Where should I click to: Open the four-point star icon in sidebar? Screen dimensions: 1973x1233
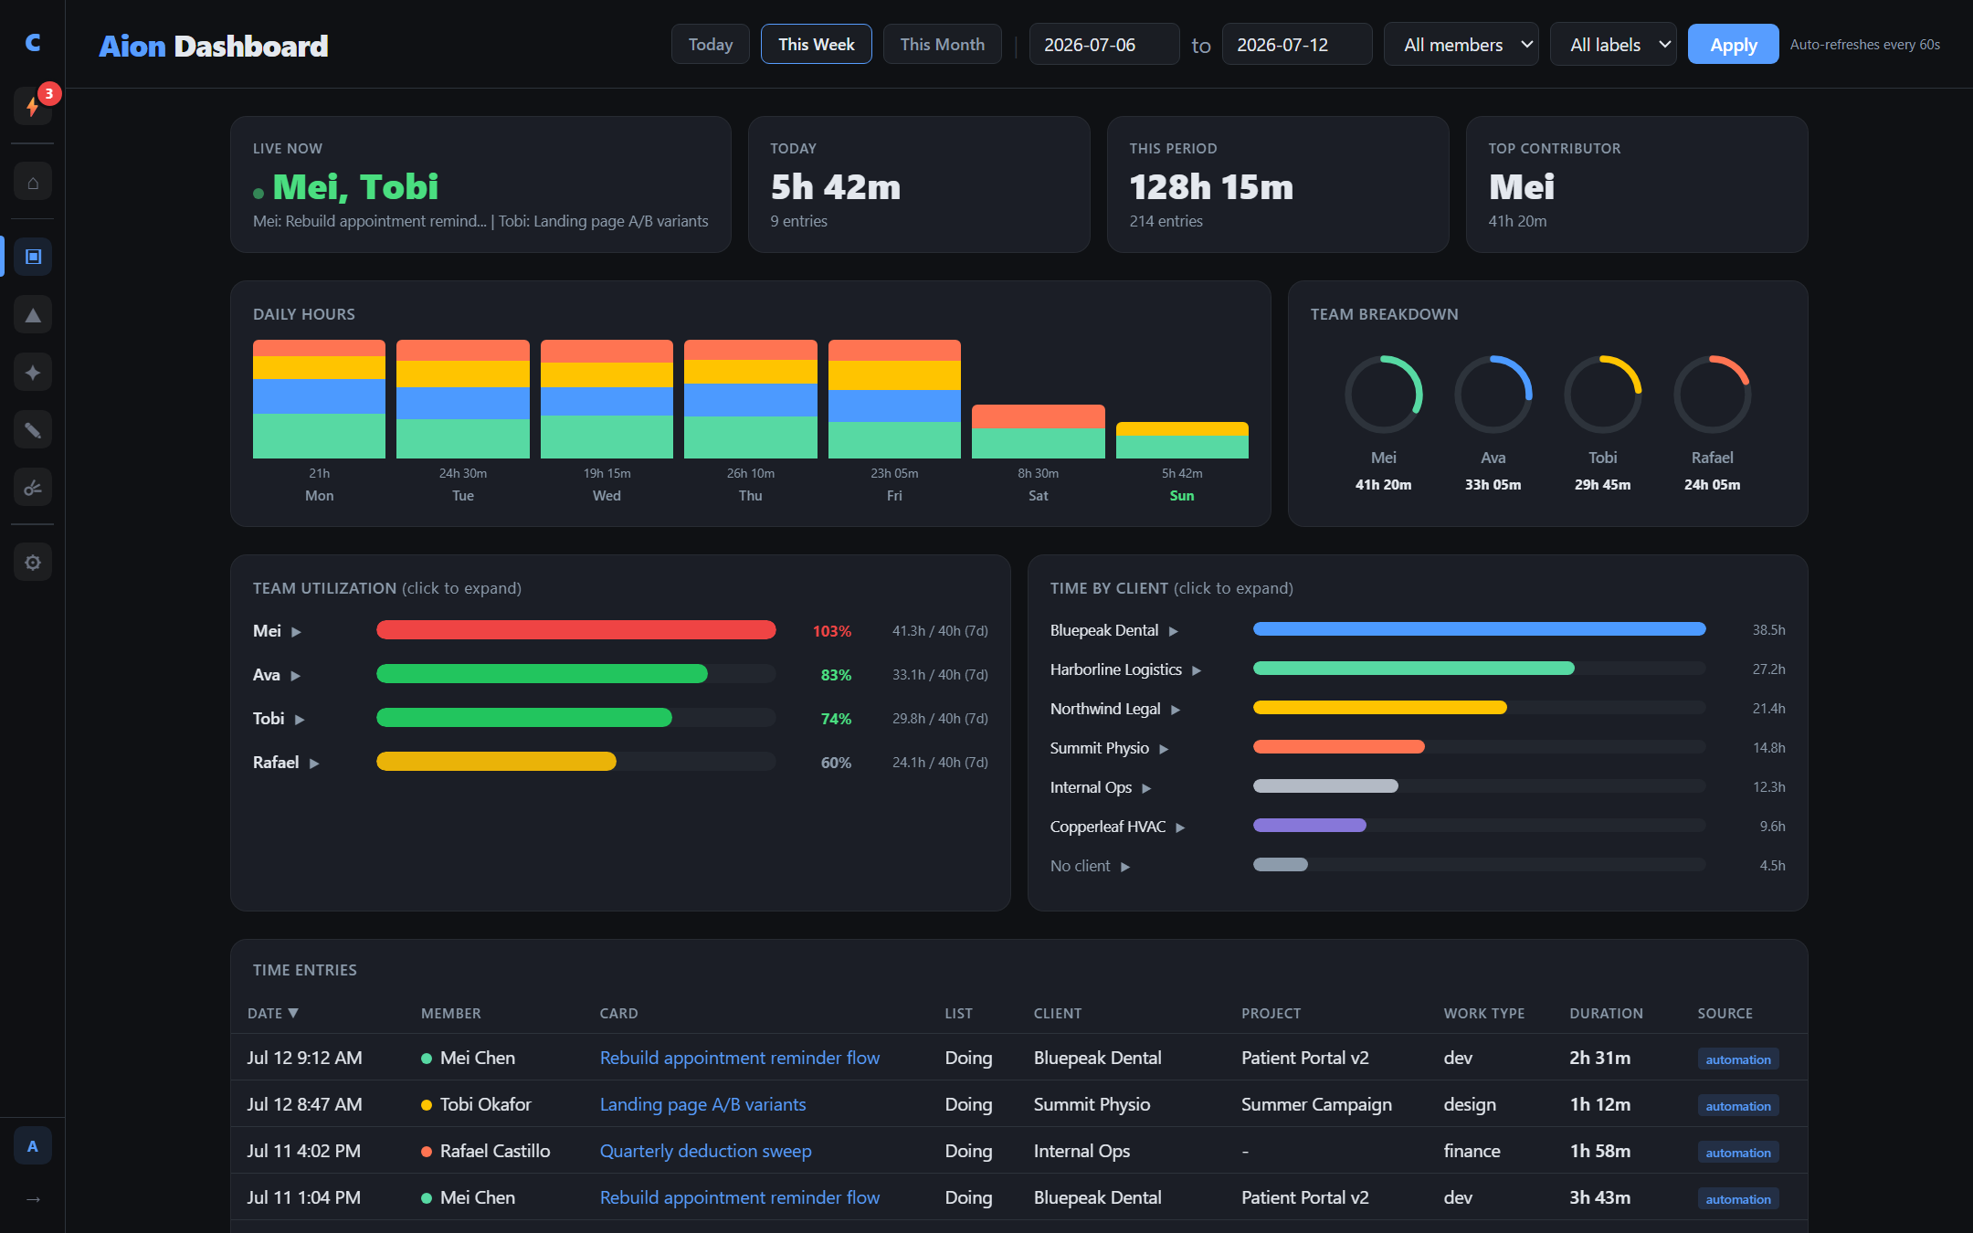[x=33, y=373]
